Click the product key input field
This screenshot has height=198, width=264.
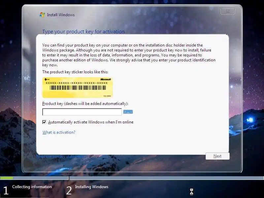(x=82, y=112)
